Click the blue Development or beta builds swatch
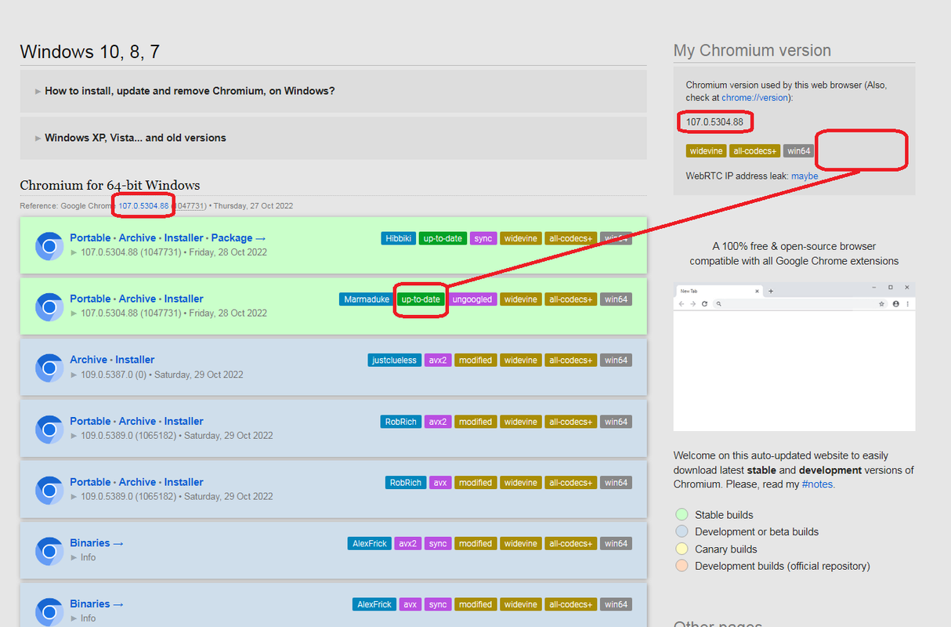The height and width of the screenshot is (627, 951). [682, 532]
